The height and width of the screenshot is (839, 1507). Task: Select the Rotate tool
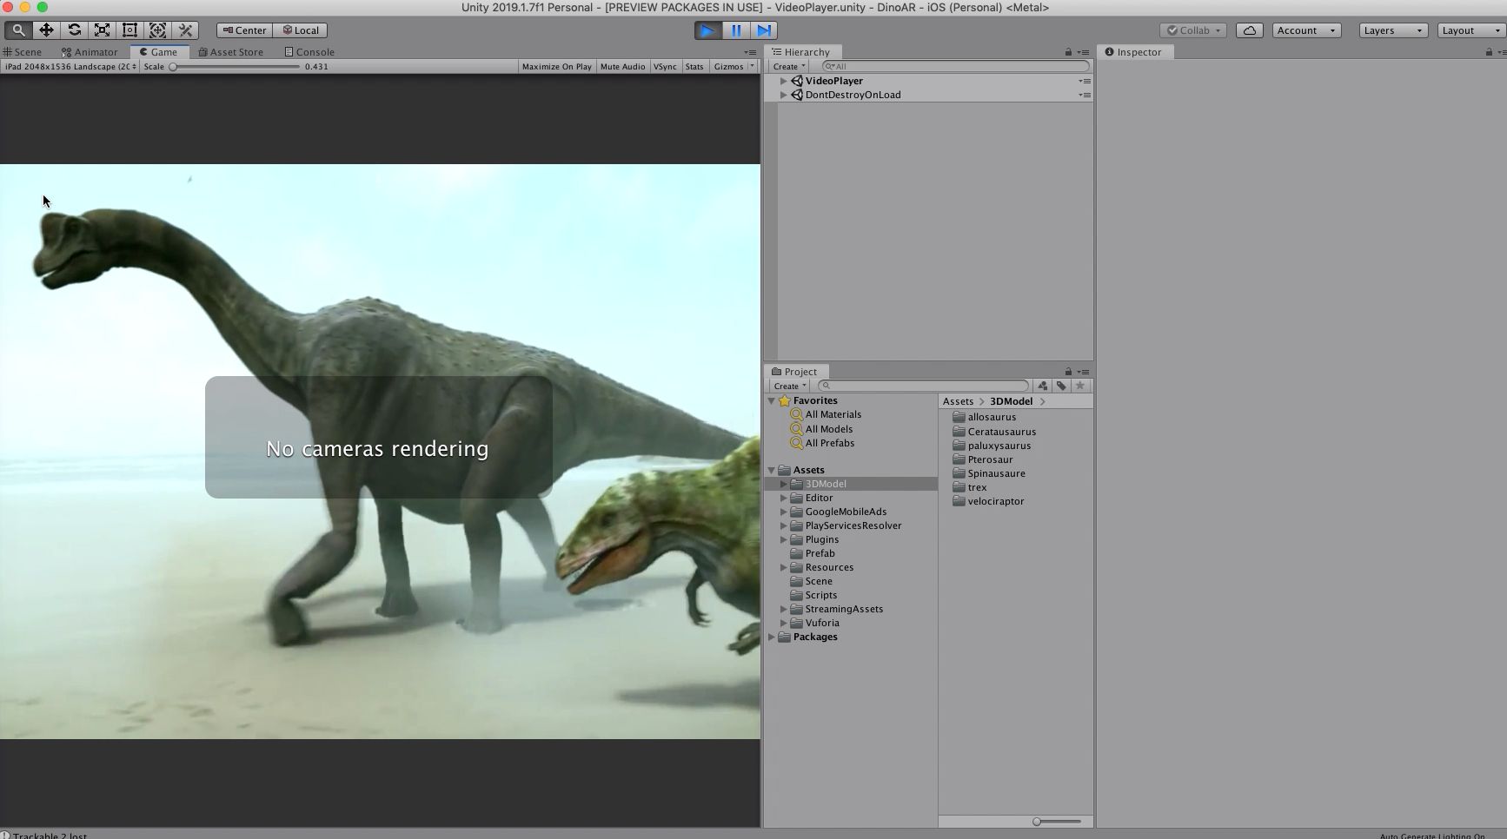pyautogui.click(x=74, y=30)
